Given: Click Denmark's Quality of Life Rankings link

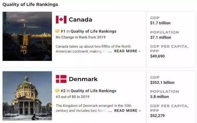Looking at the screenshot, I should click(93, 91).
